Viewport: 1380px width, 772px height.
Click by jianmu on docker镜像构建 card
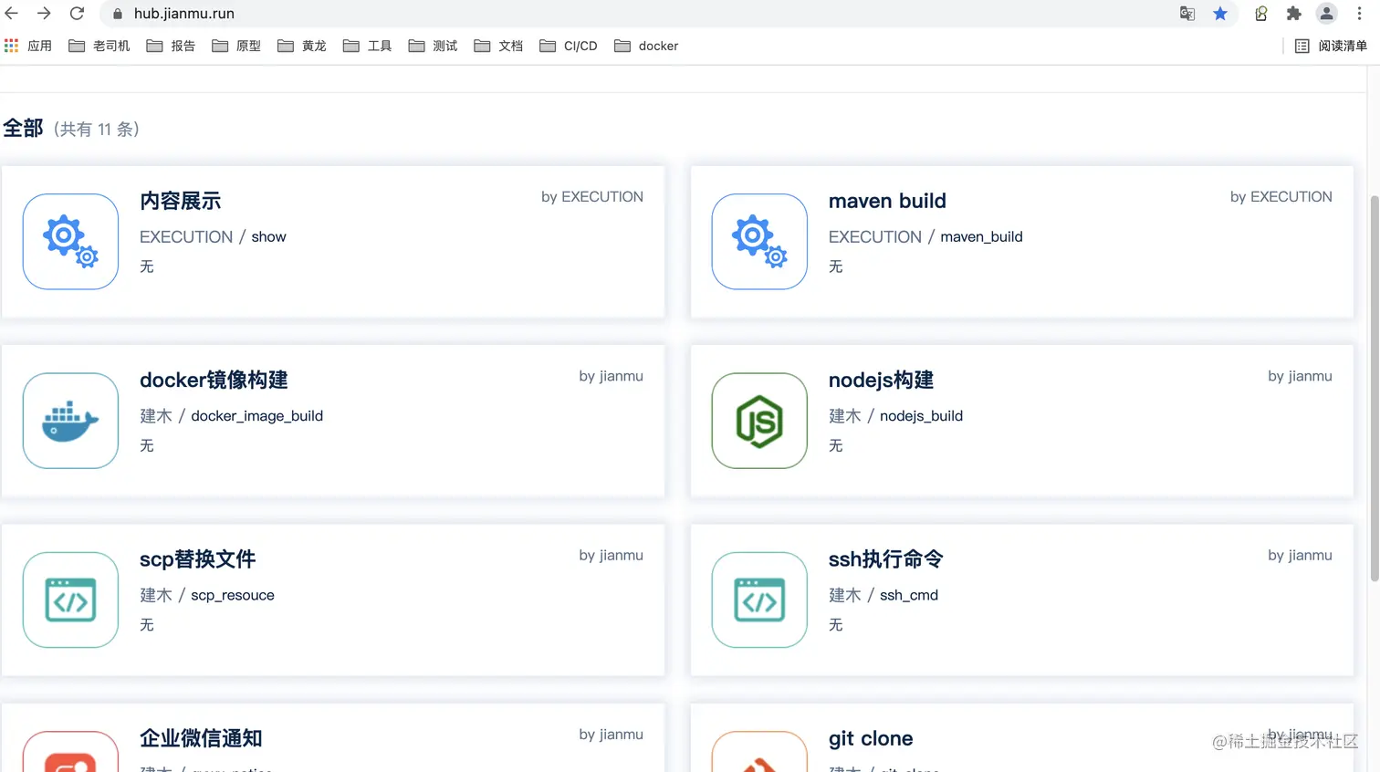[612, 376]
